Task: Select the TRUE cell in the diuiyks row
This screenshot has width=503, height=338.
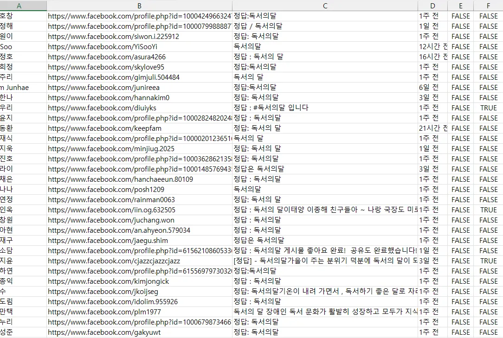Action: pos(488,108)
